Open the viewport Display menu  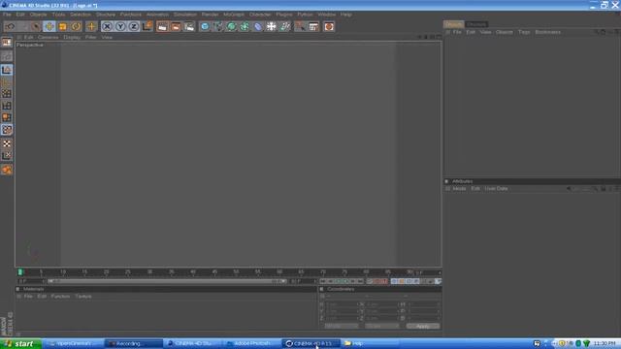(72, 37)
